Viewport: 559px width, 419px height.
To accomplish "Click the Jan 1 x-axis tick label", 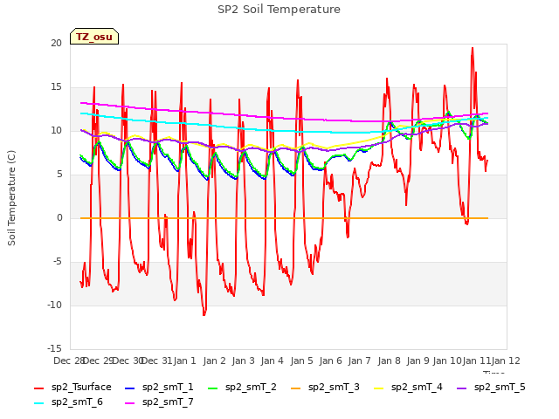I will coord(185,361).
